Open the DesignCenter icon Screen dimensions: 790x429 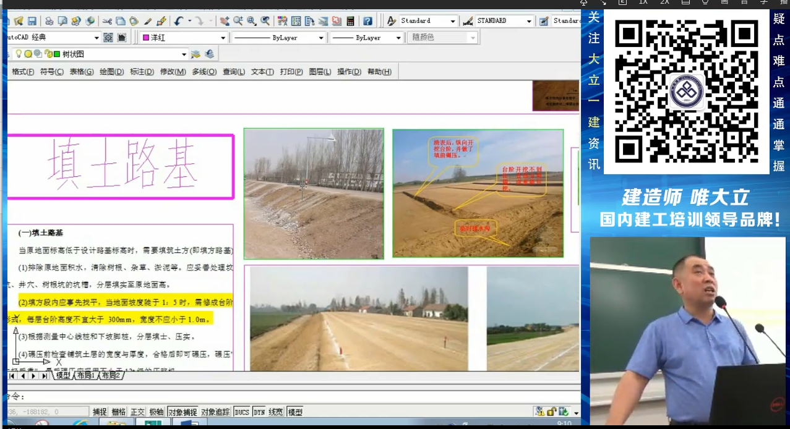tap(296, 21)
